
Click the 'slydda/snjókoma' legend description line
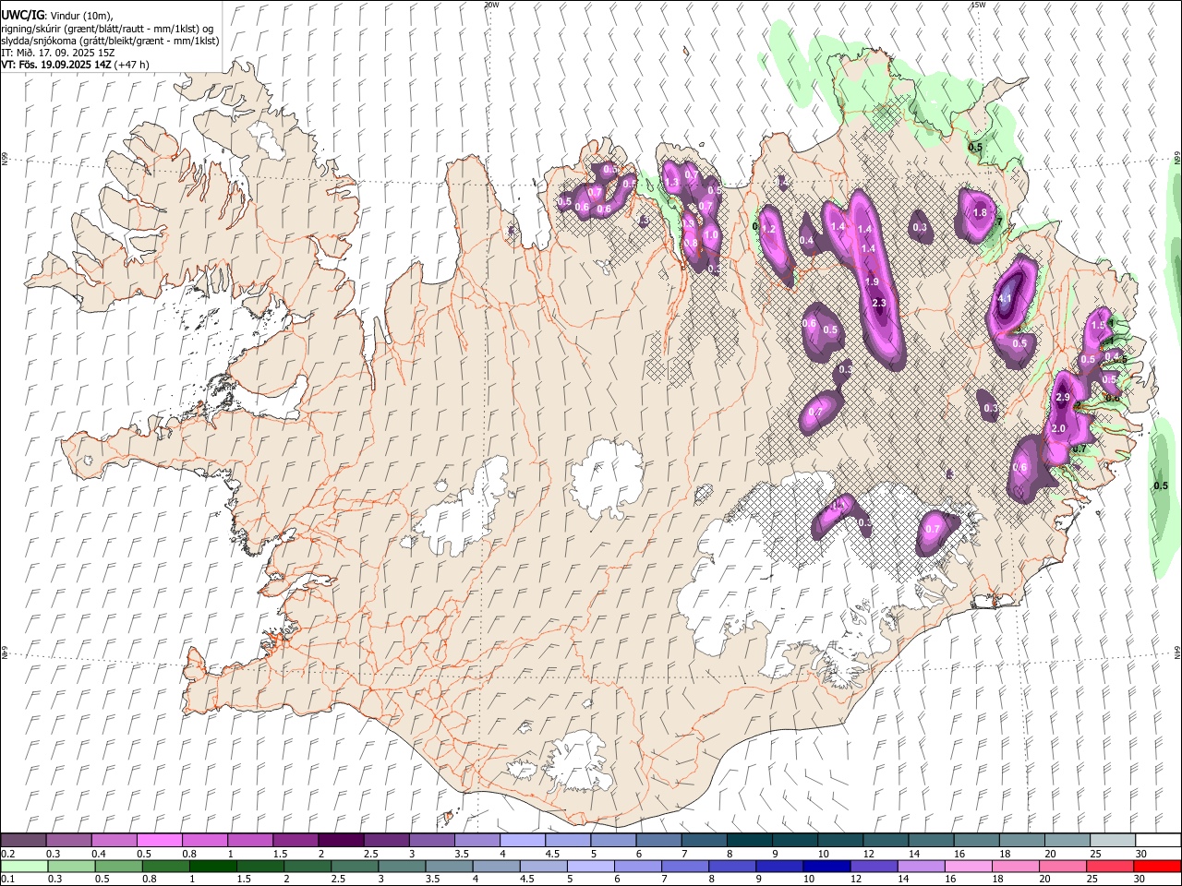point(110,41)
